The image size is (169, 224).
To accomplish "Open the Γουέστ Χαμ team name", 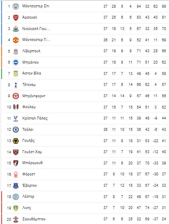I will click(x=32, y=152).
